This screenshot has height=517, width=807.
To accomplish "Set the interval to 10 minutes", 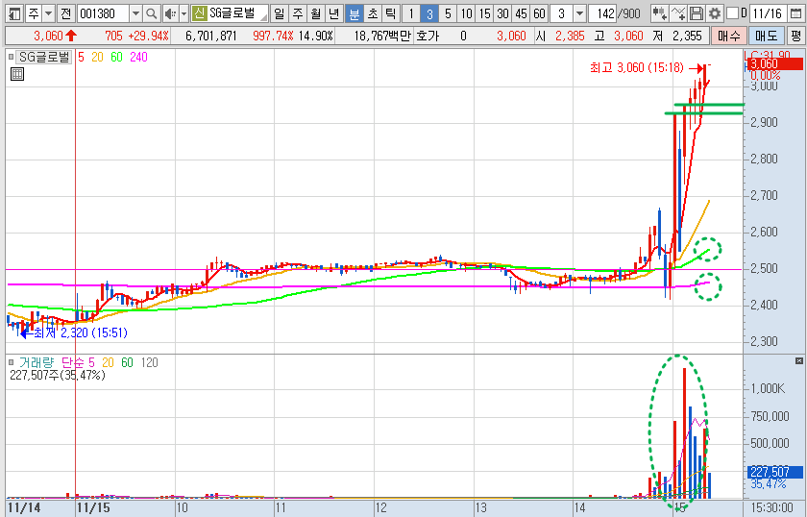I will tap(466, 13).
